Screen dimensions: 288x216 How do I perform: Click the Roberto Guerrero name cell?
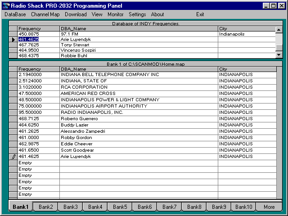(139, 119)
